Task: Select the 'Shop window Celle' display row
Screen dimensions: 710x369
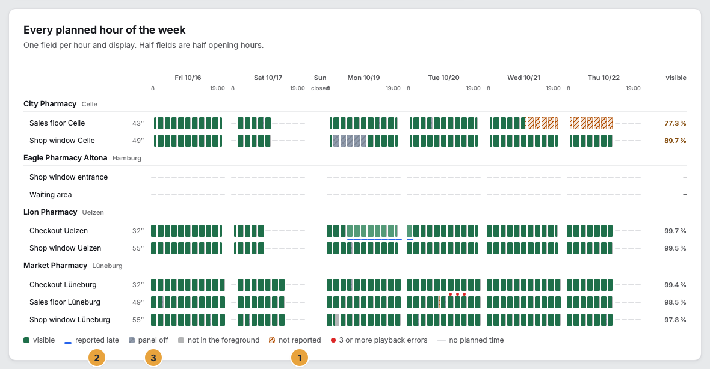Action: (x=355, y=141)
